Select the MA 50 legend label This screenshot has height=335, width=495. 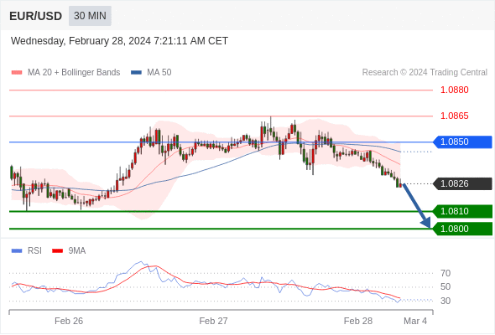[x=159, y=73]
